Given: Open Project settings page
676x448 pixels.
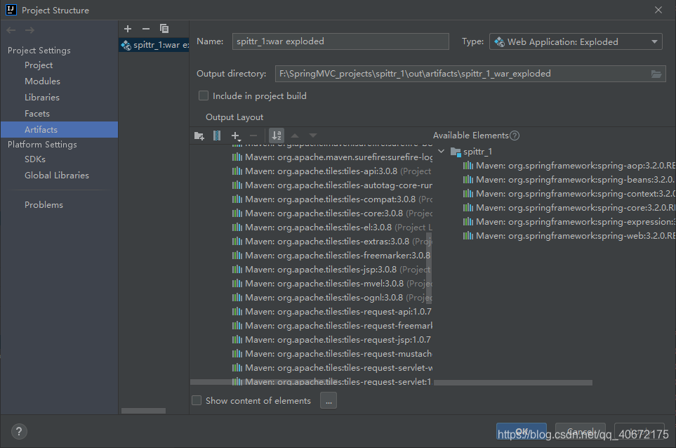Looking at the screenshot, I should click(39, 65).
